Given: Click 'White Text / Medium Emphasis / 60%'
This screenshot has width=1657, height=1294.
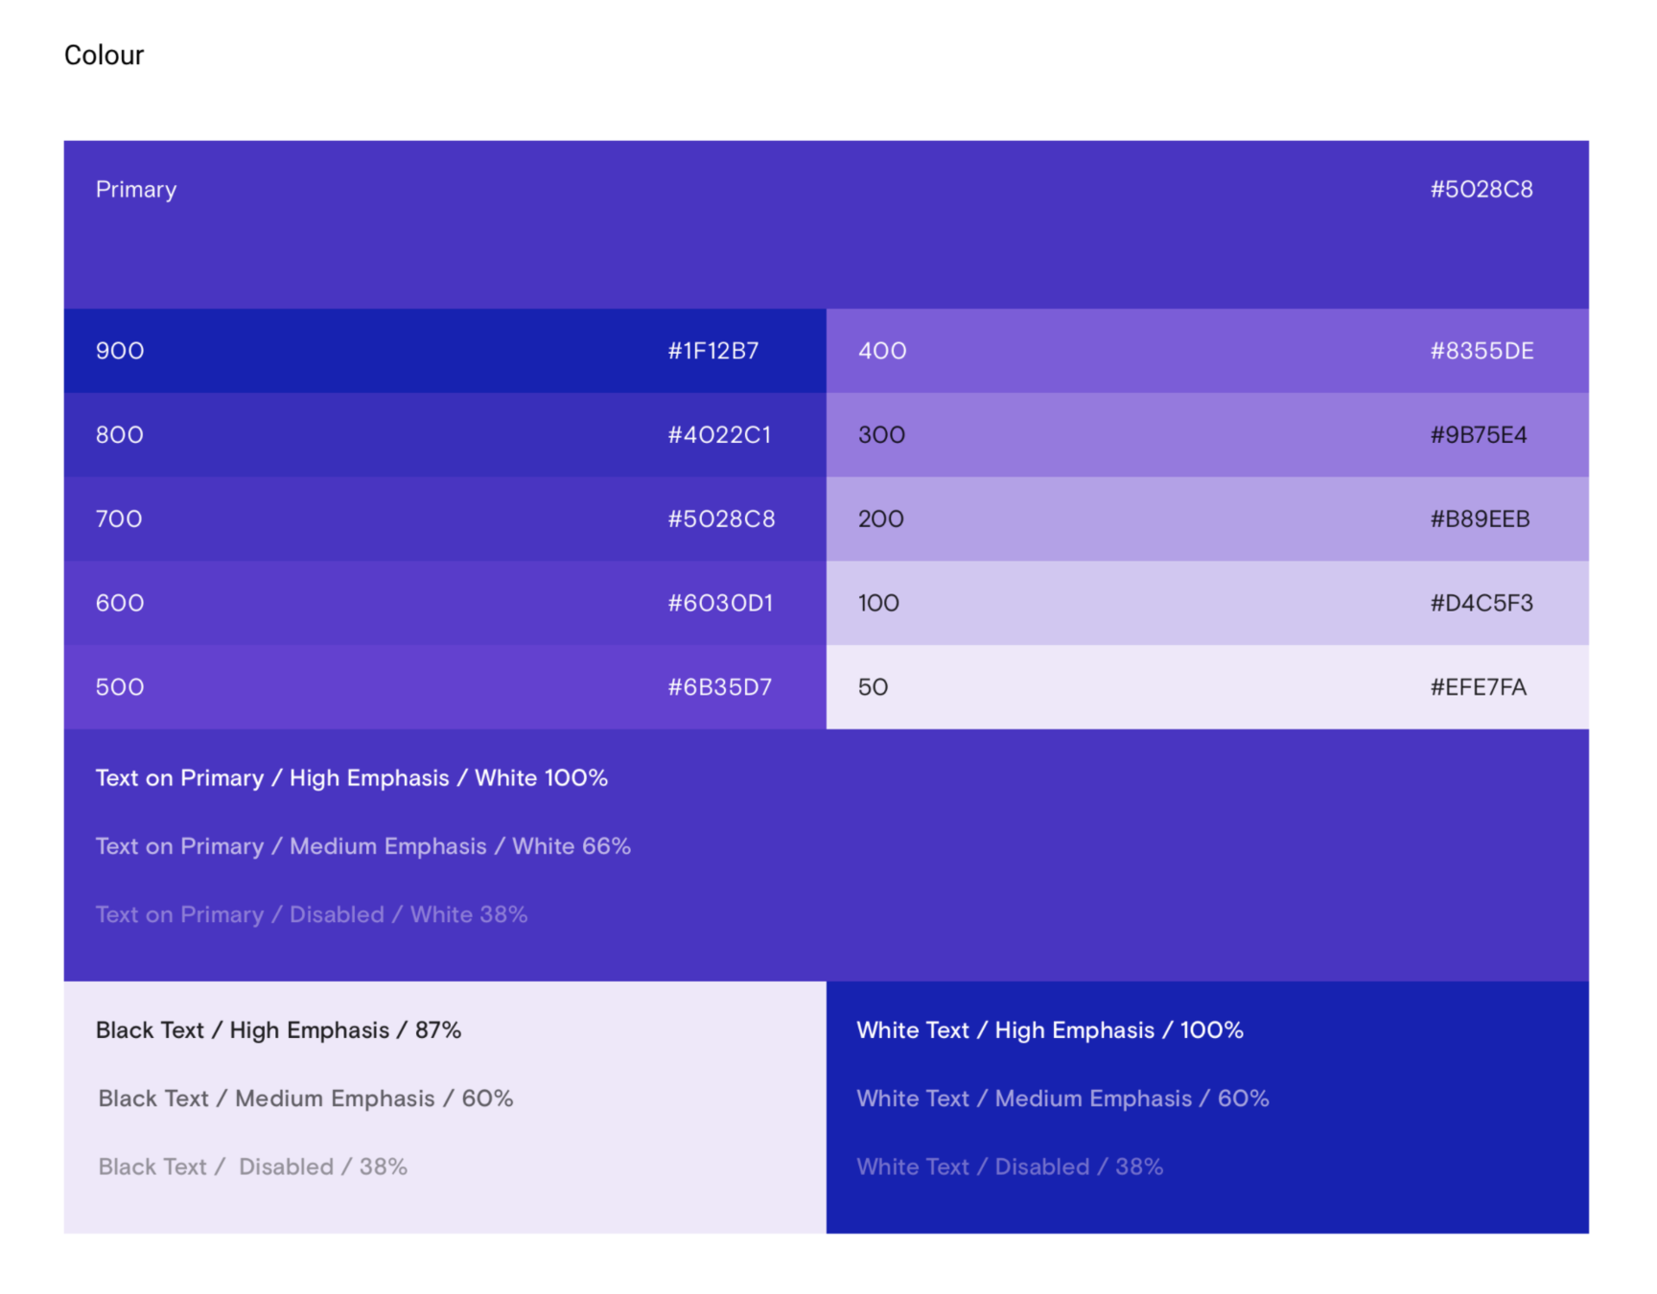Looking at the screenshot, I should point(1062,1098).
